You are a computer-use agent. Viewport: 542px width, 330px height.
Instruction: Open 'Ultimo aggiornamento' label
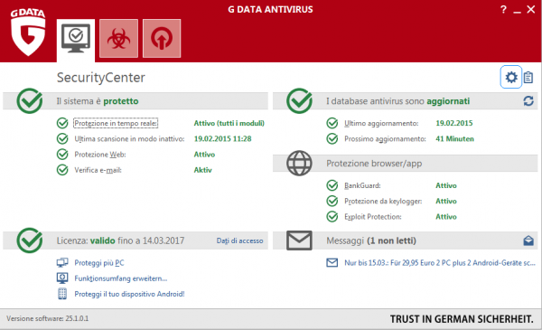point(381,123)
